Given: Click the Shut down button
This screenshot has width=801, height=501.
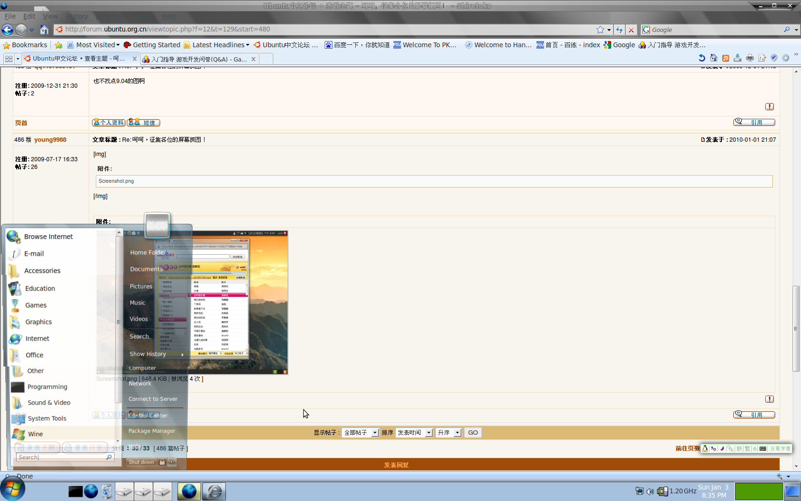Looking at the screenshot, I should coord(141,462).
